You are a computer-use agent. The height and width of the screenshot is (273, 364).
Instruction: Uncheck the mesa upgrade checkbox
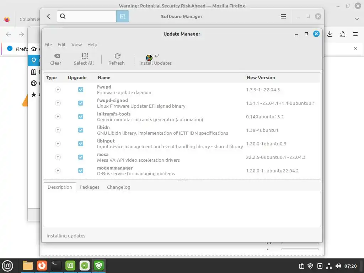pos(81,157)
